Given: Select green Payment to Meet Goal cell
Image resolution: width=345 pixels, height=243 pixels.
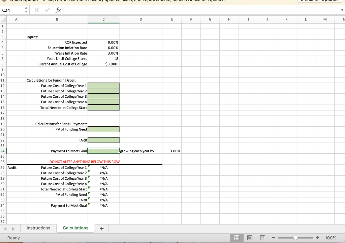Looking at the screenshot, I should (x=103, y=151).
